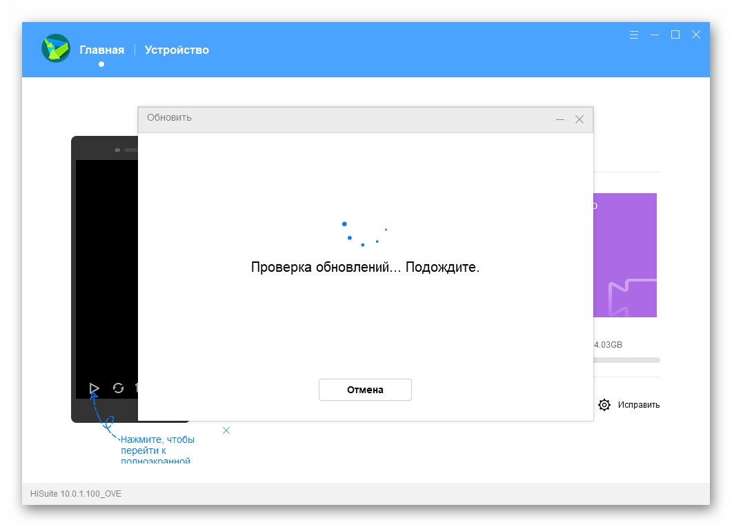This screenshot has width=732, height=527.
Task: Click the loading spinner animation
Action: click(x=364, y=234)
